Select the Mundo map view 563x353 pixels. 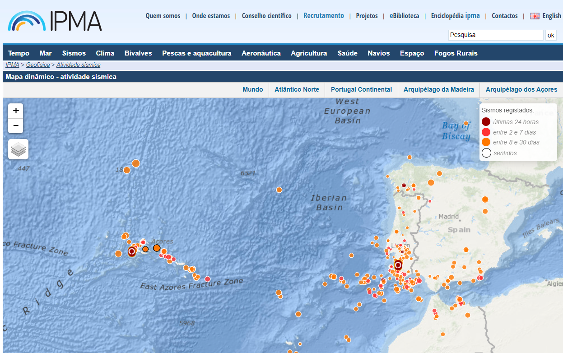coord(253,89)
